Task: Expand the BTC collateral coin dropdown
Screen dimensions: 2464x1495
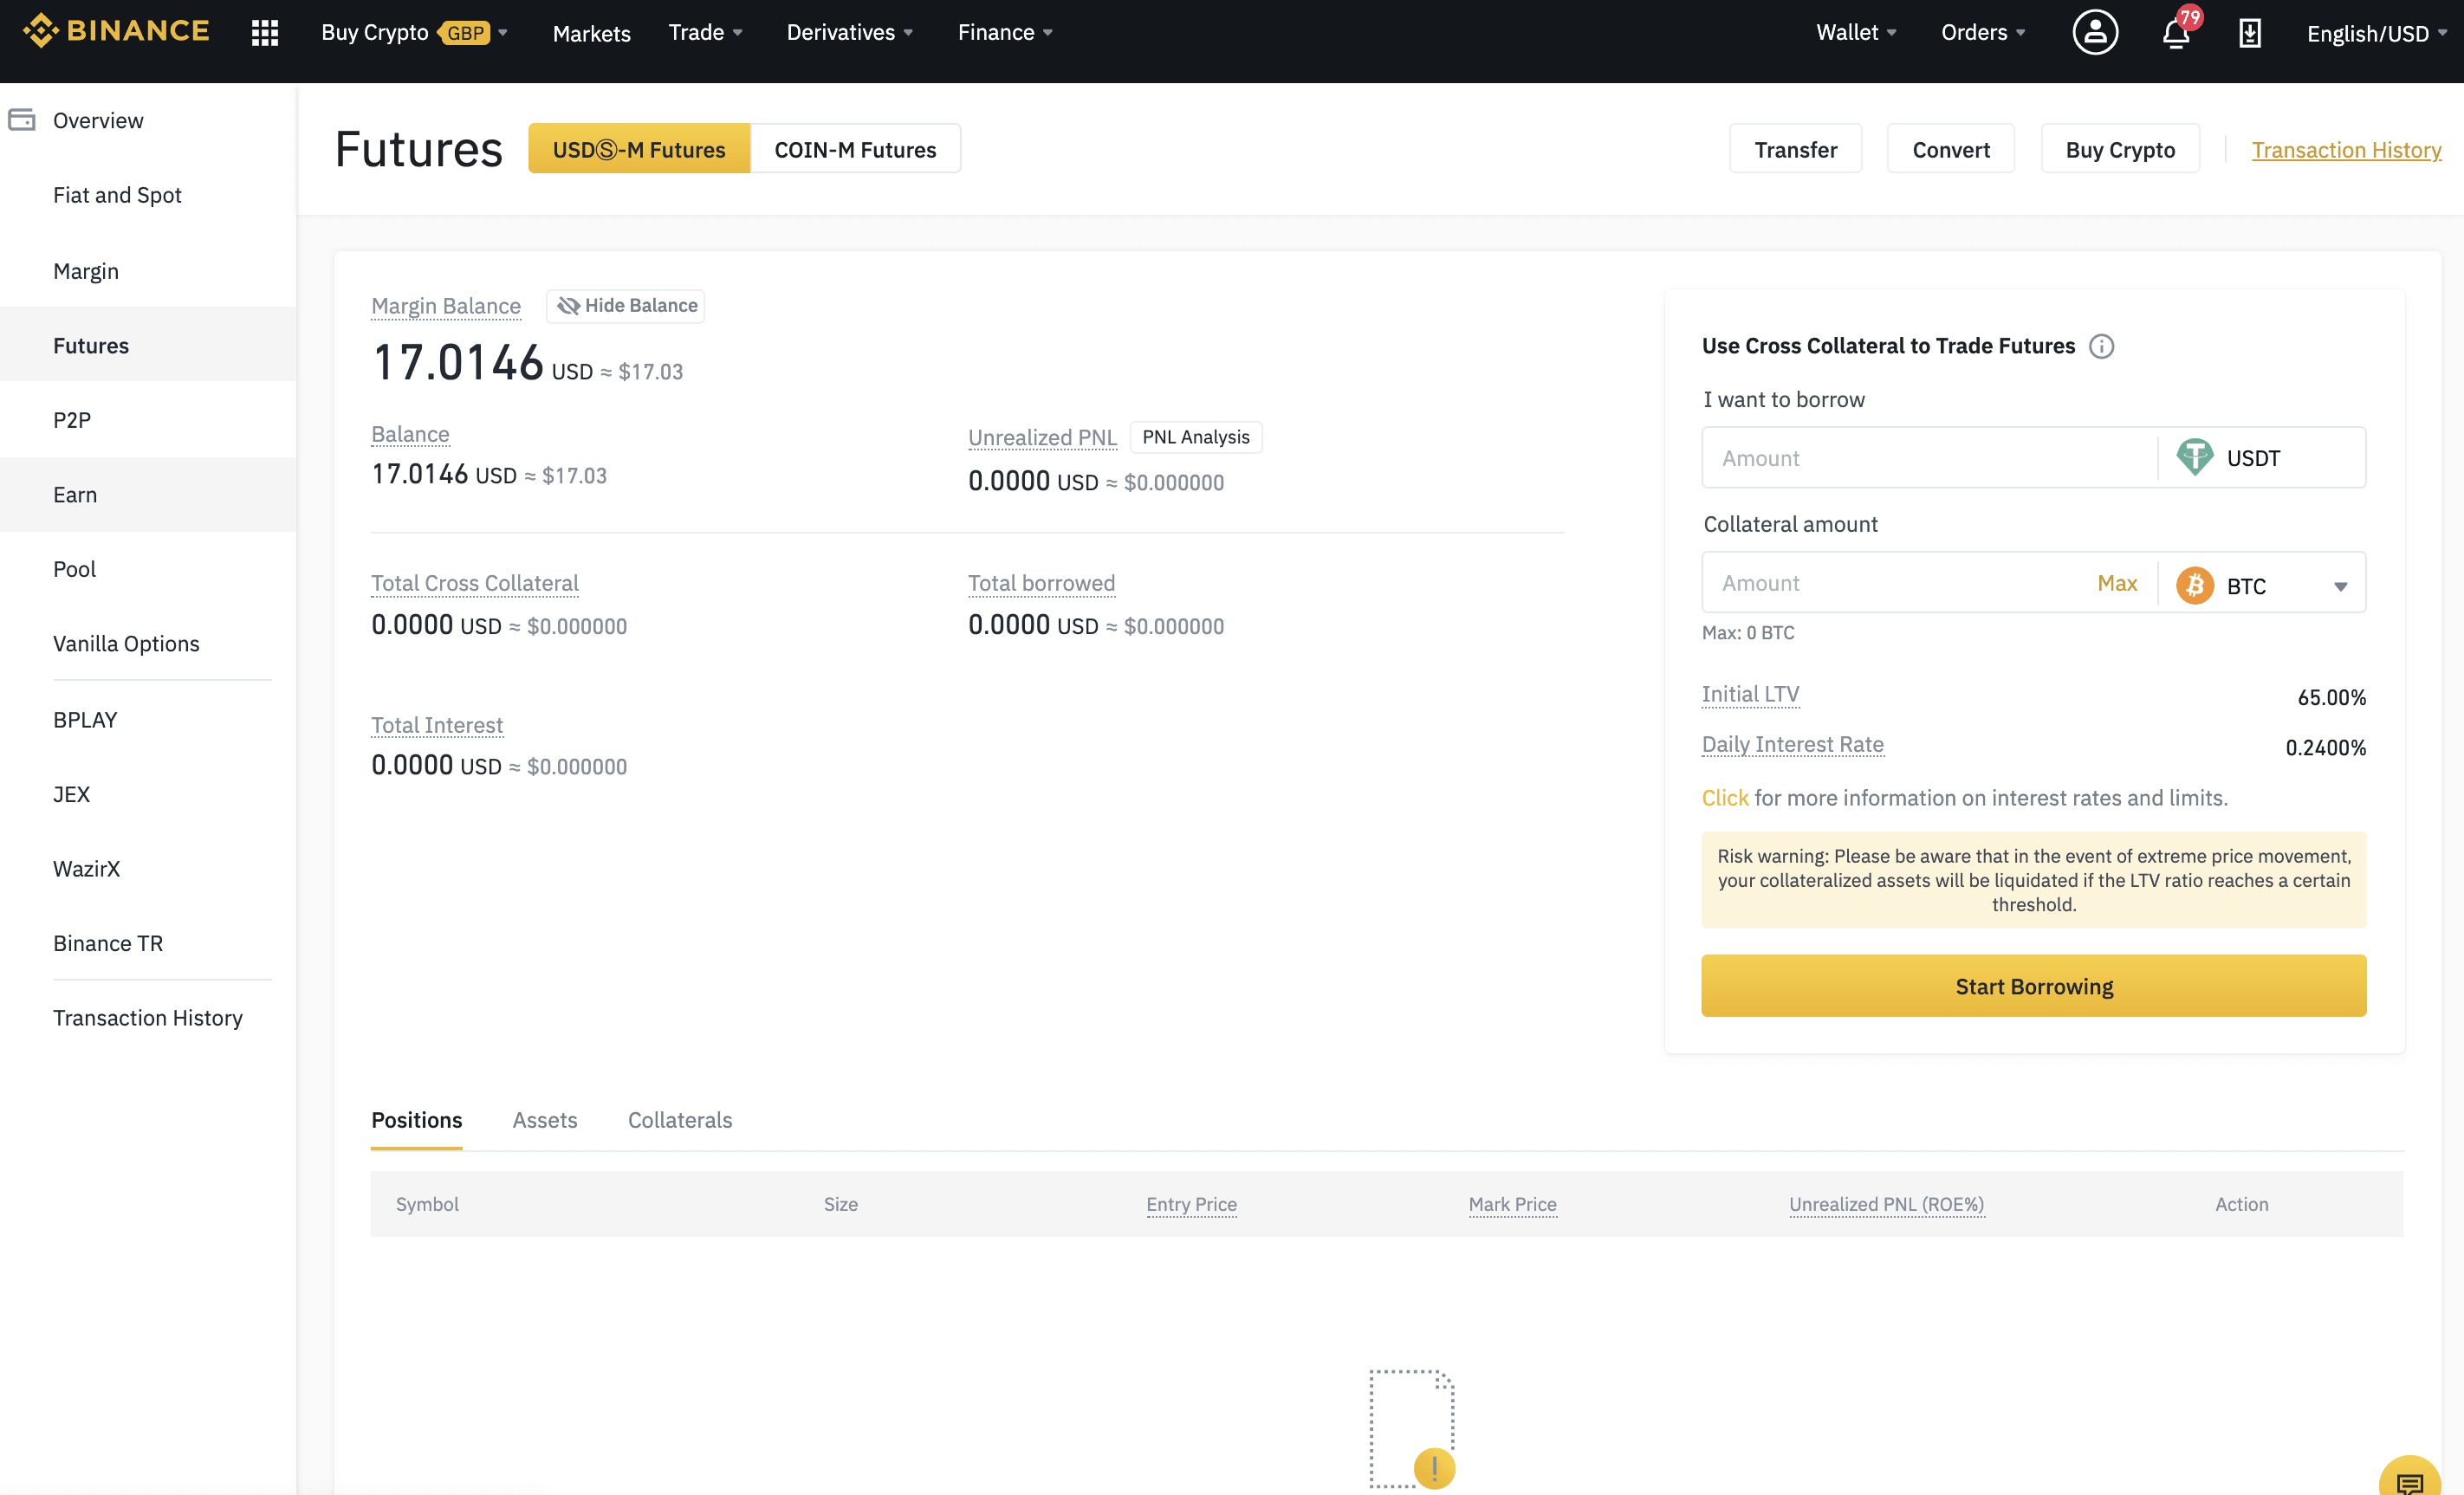Action: point(2340,585)
